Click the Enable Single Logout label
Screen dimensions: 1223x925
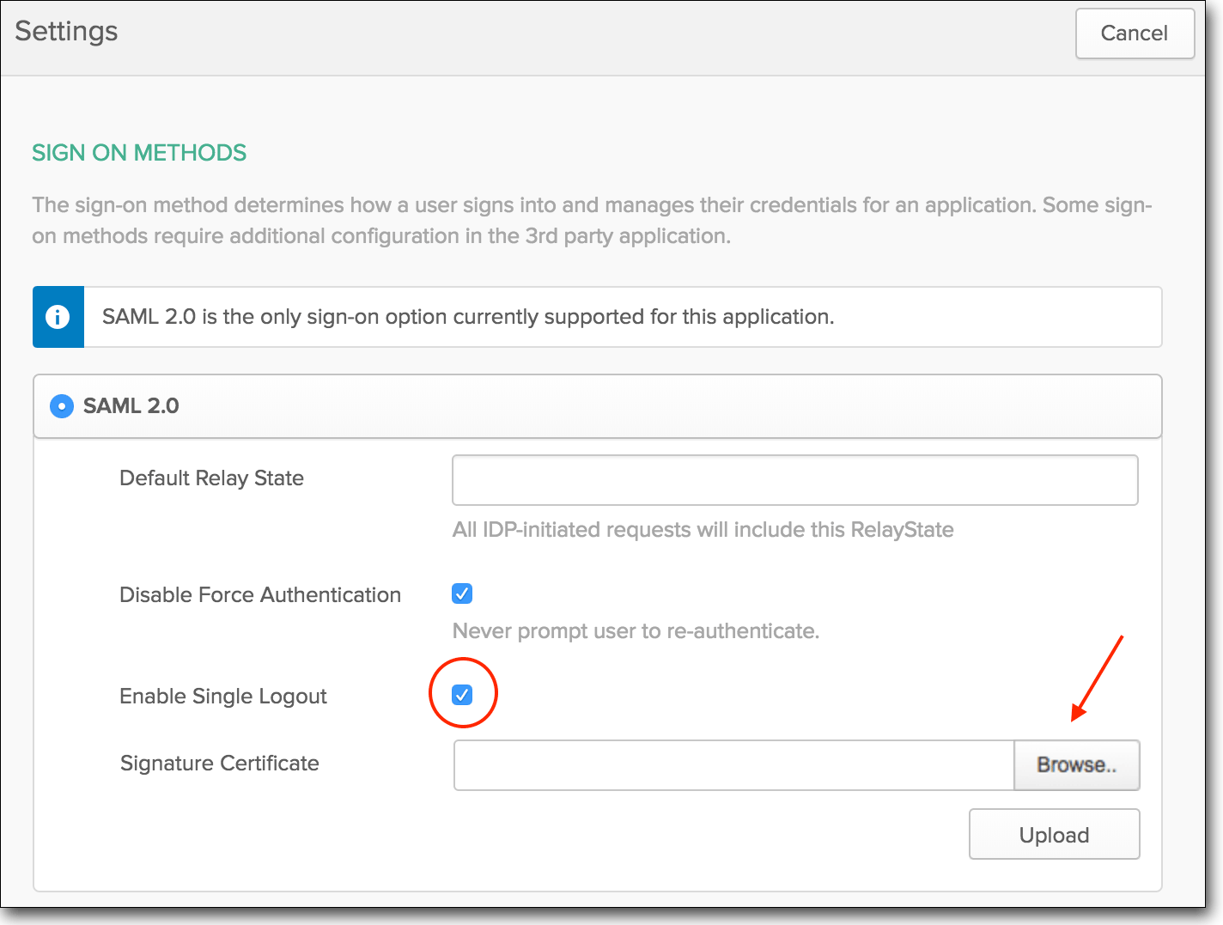223,697
